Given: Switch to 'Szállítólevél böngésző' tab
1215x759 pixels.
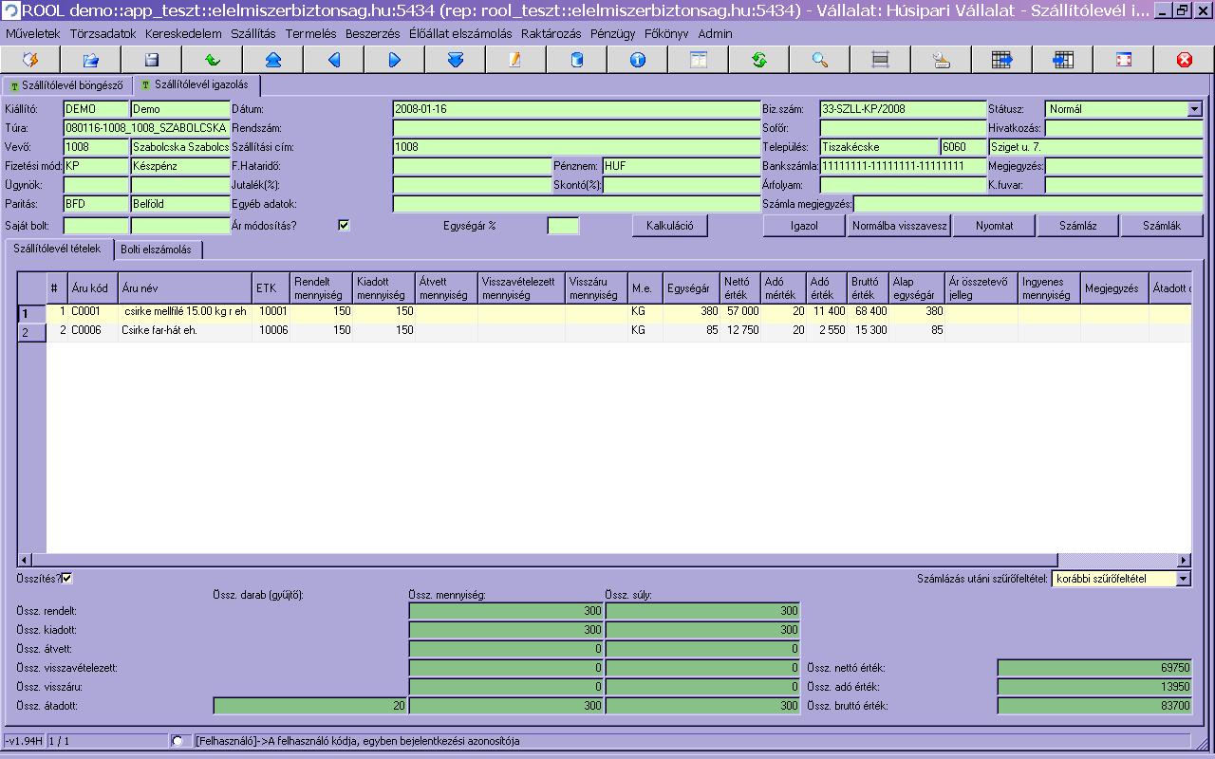Looking at the screenshot, I should 66,85.
